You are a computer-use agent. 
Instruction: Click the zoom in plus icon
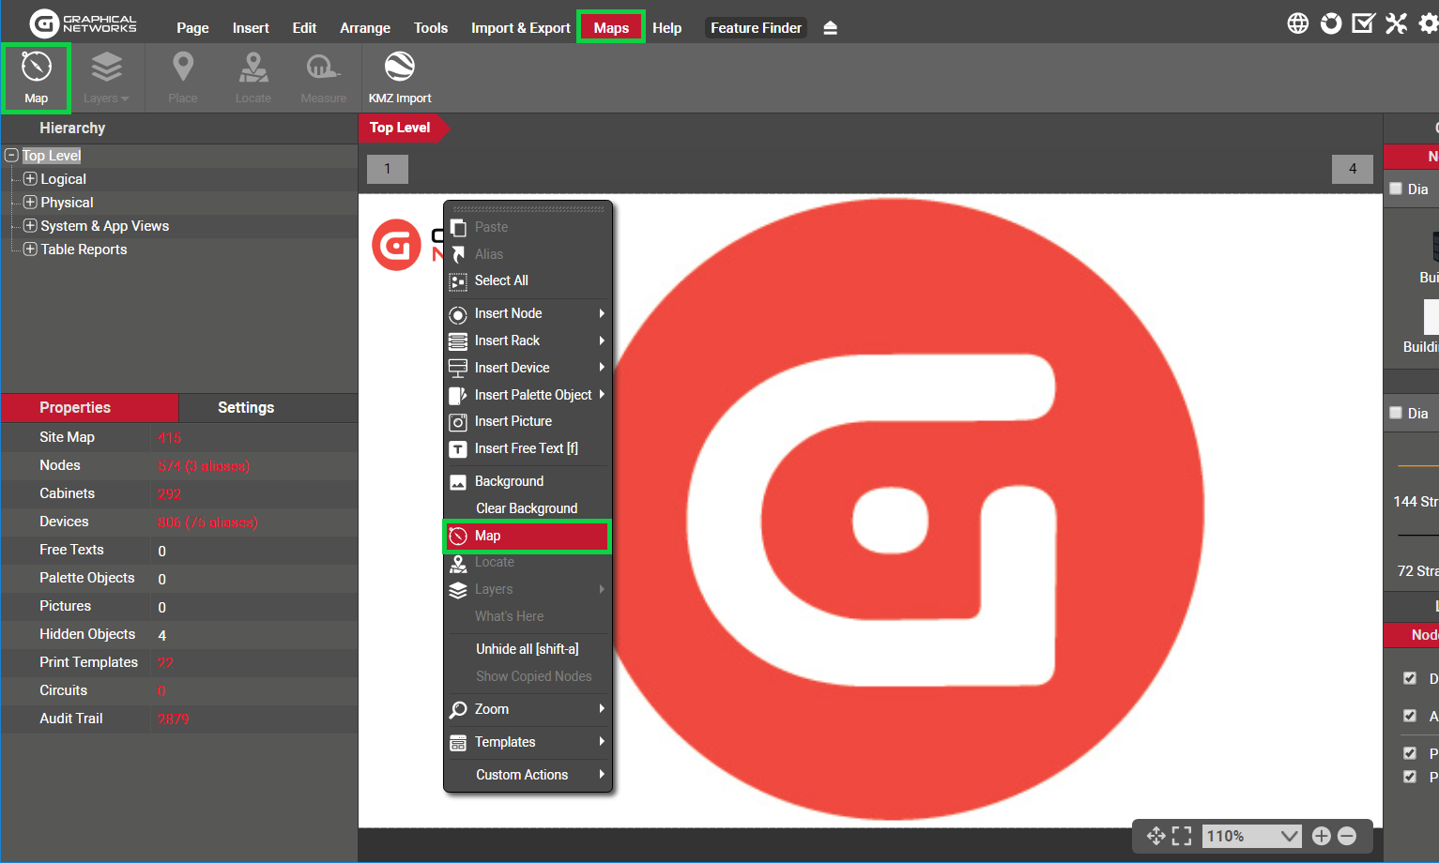[1321, 836]
